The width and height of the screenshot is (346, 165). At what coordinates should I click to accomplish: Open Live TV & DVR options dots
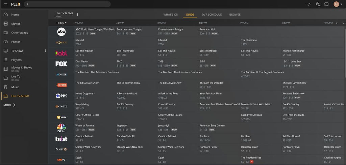(x=77, y=15)
